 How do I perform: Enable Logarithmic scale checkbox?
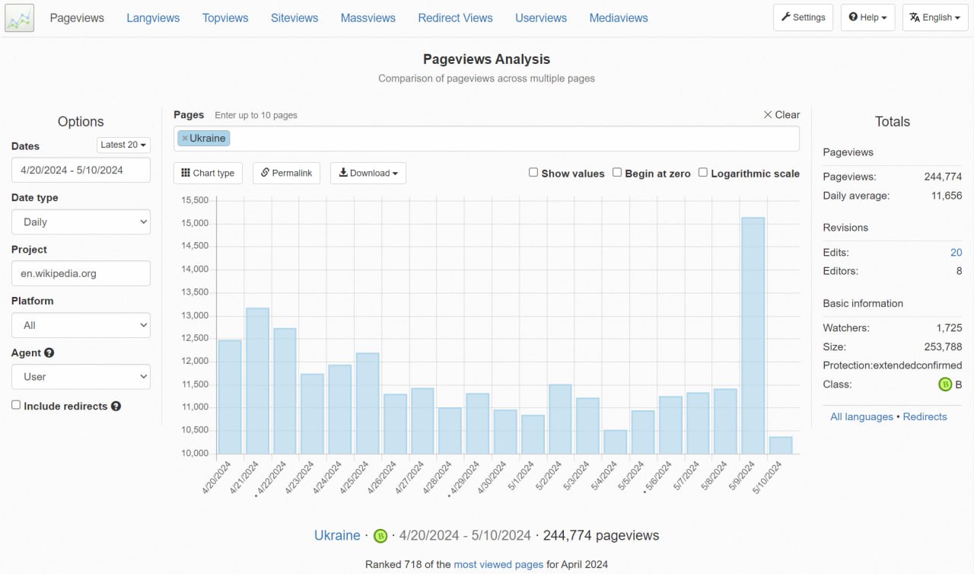click(x=703, y=173)
